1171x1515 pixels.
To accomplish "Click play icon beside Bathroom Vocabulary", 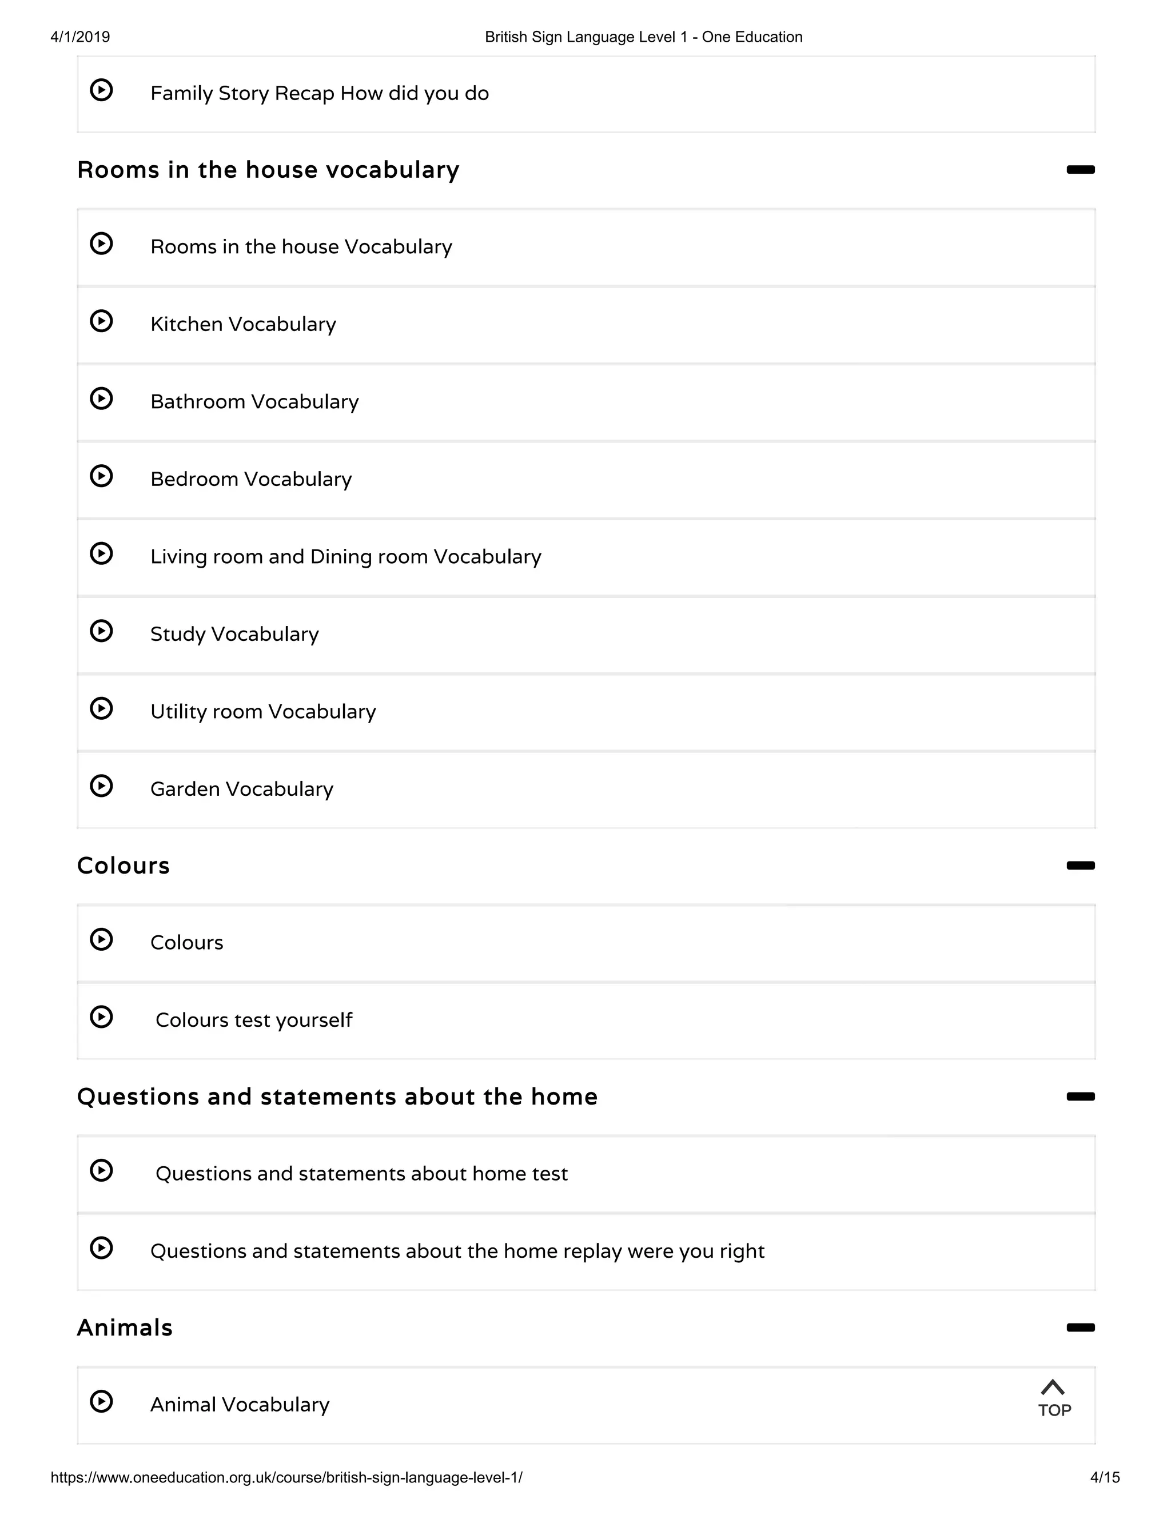I will click(101, 399).
